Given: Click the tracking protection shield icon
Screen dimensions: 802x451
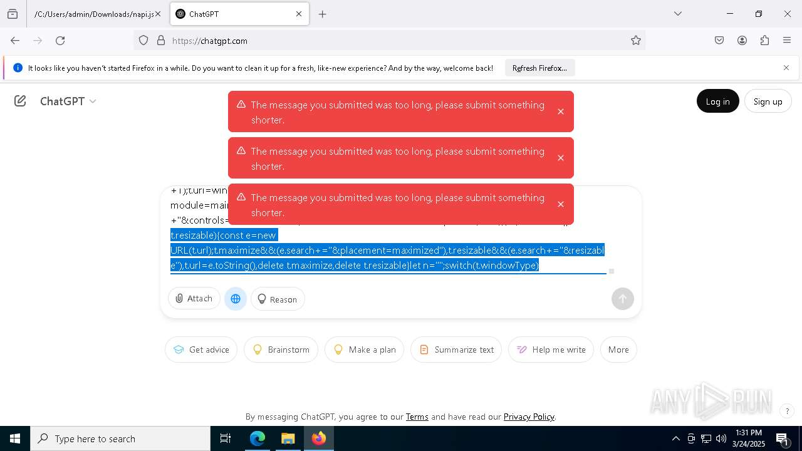Looking at the screenshot, I should click(x=143, y=41).
